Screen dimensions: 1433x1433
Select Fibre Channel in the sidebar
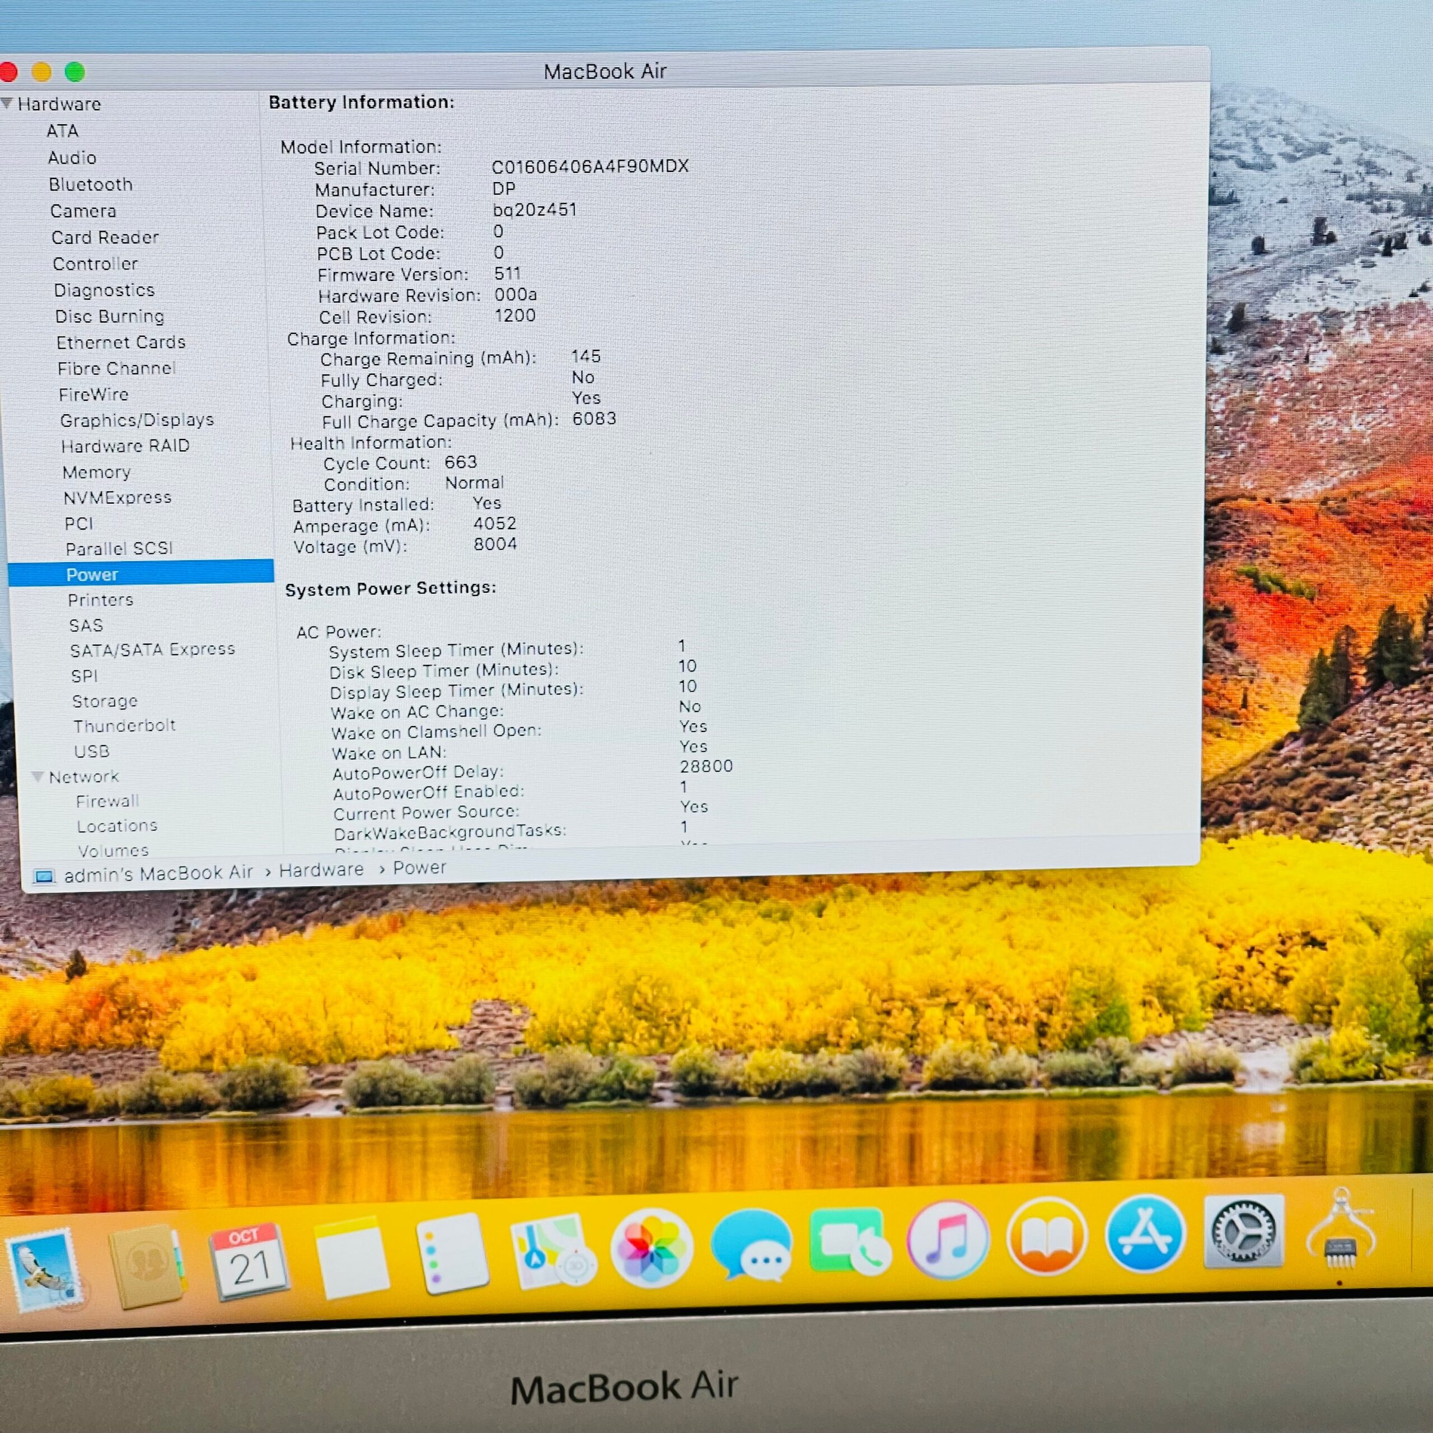tap(116, 369)
